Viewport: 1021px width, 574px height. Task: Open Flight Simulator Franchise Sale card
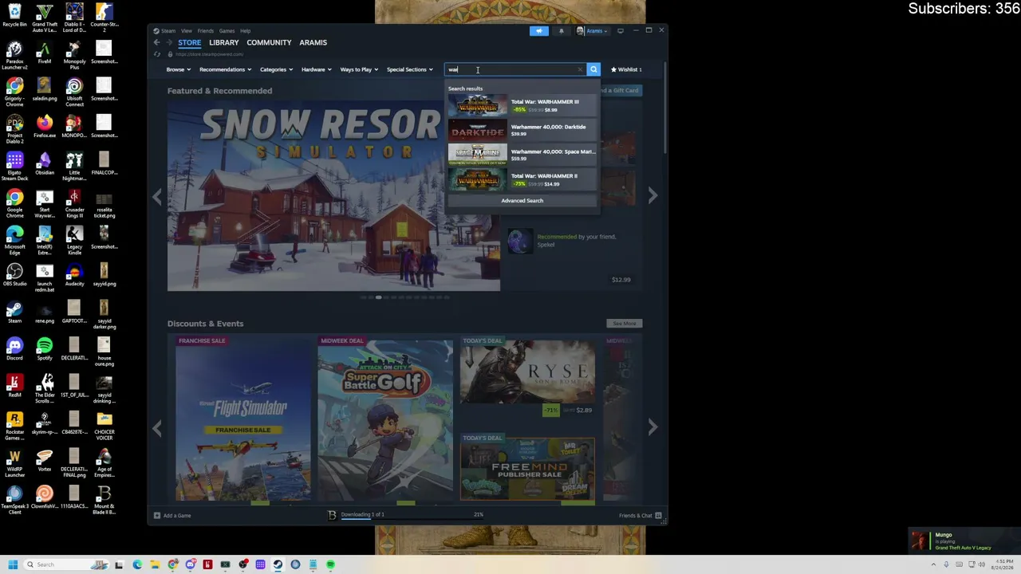pyautogui.click(x=243, y=419)
